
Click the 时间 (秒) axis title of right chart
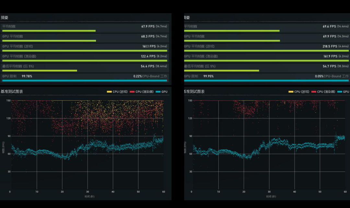point(271,197)
